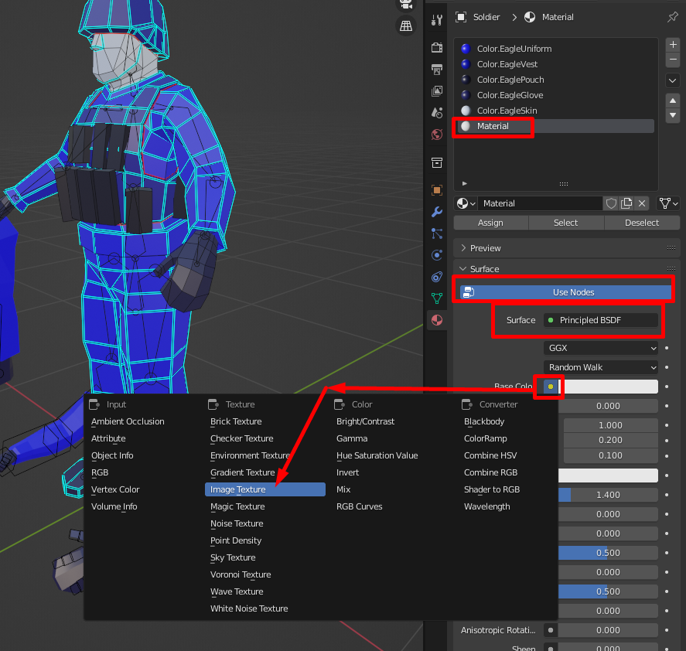Select Noise Texture entry
686x651 pixels.
[x=237, y=523]
